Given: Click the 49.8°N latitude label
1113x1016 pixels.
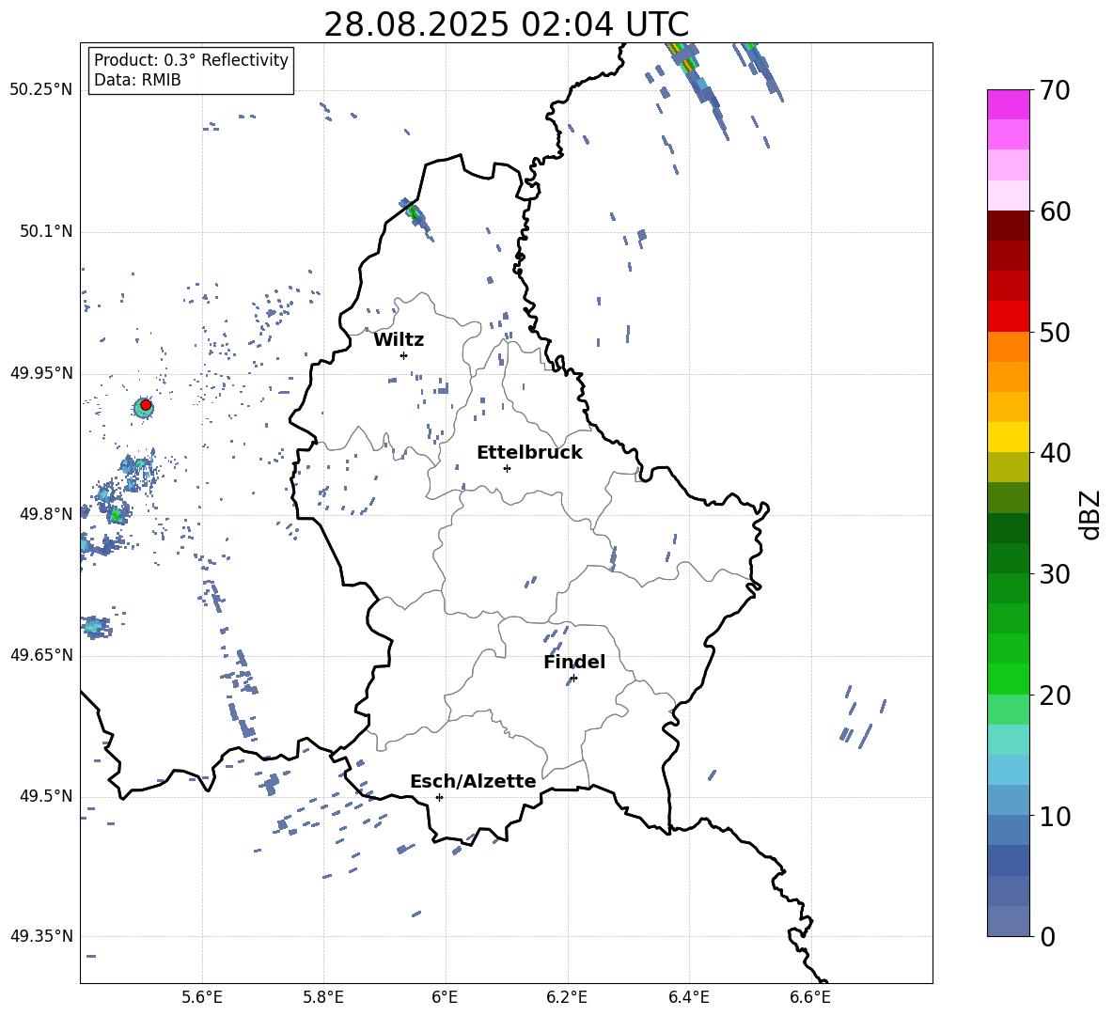Looking at the screenshot, I should coord(45,514).
